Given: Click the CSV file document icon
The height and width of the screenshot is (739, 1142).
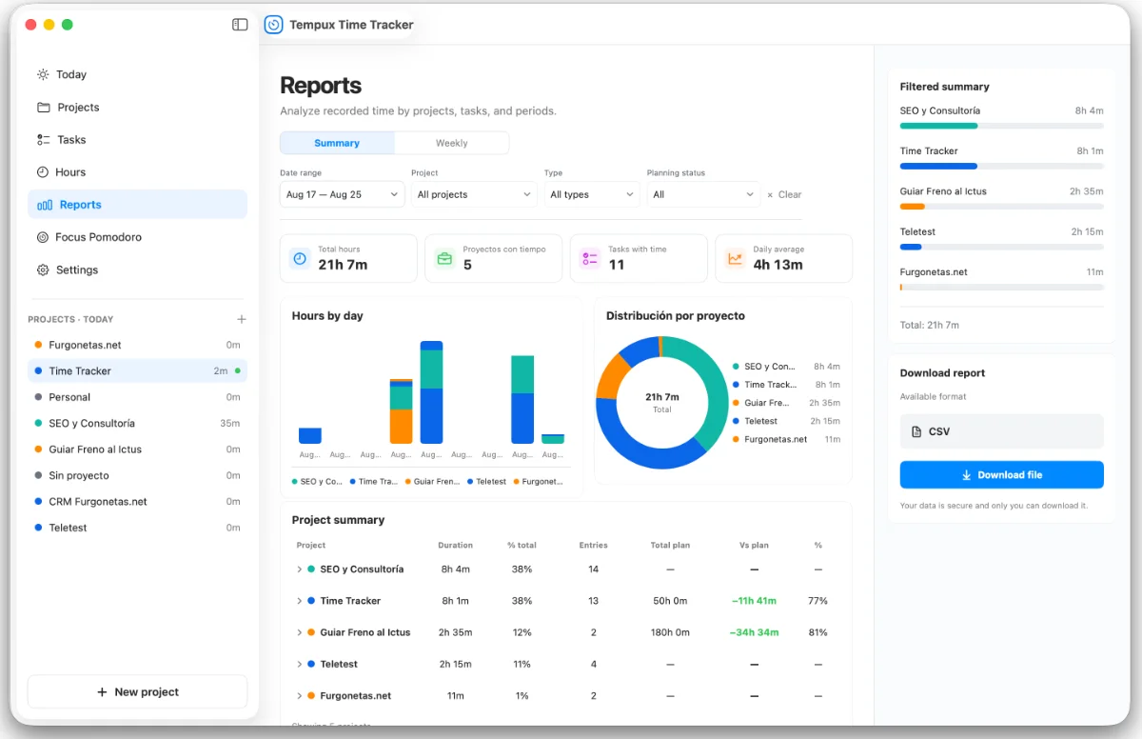Looking at the screenshot, I should [916, 431].
